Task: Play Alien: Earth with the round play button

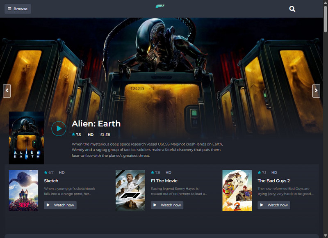Action: coord(59,128)
